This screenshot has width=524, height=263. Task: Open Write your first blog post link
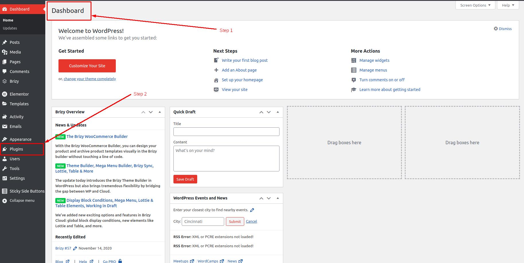click(x=245, y=60)
